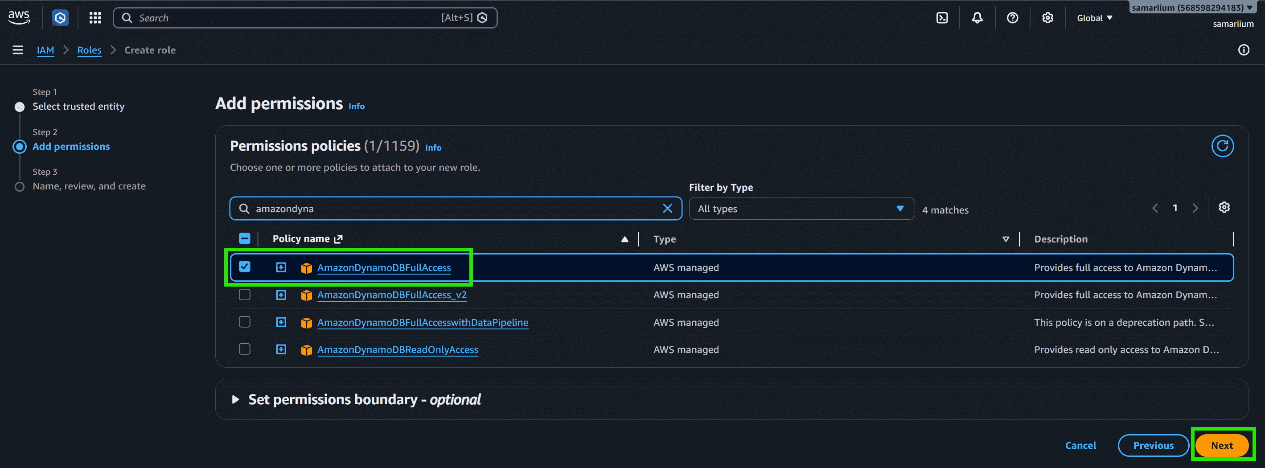Open the AmazonDynamoDBFullAccess policy link
Viewport: 1265px width, 468px height.
click(384, 267)
